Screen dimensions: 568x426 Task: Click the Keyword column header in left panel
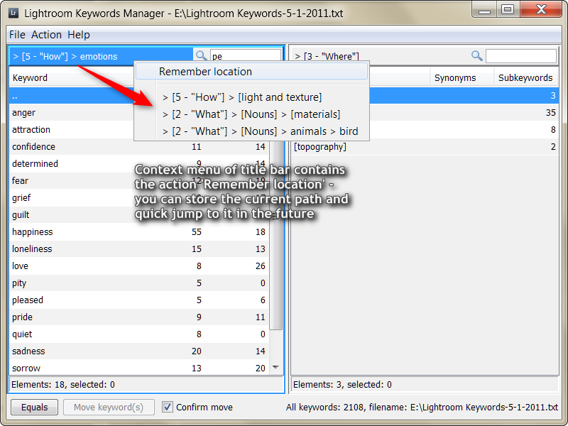pos(72,77)
